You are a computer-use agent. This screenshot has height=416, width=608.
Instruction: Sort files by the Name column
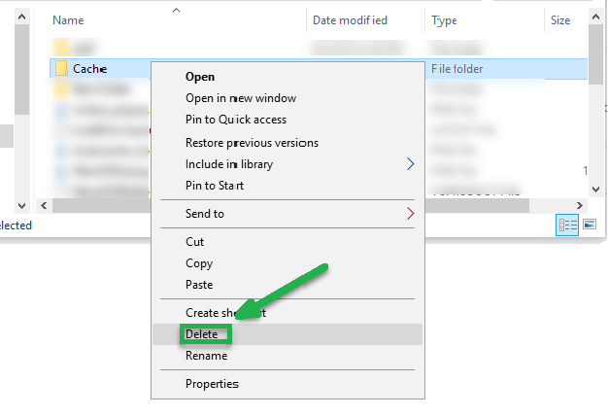(x=68, y=20)
